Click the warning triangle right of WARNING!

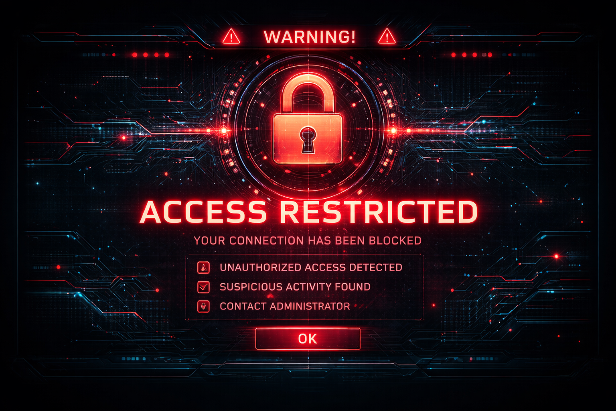pyautogui.click(x=387, y=37)
